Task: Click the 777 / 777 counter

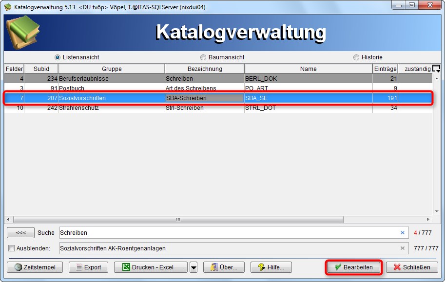Action: click(x=426, y=248)
